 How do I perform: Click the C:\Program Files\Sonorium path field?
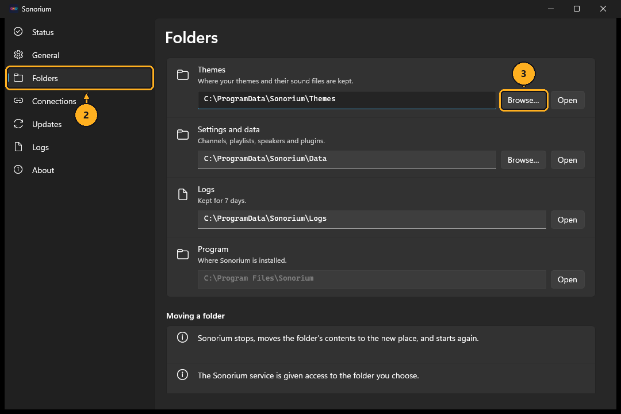[371, 279]
